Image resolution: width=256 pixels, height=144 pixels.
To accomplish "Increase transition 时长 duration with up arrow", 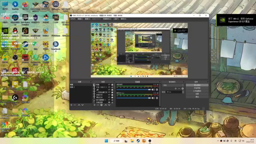I will click(183, 91).
